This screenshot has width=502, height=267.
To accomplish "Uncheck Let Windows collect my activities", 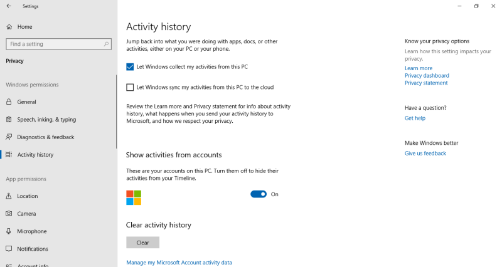I will [x=130, y=67].
